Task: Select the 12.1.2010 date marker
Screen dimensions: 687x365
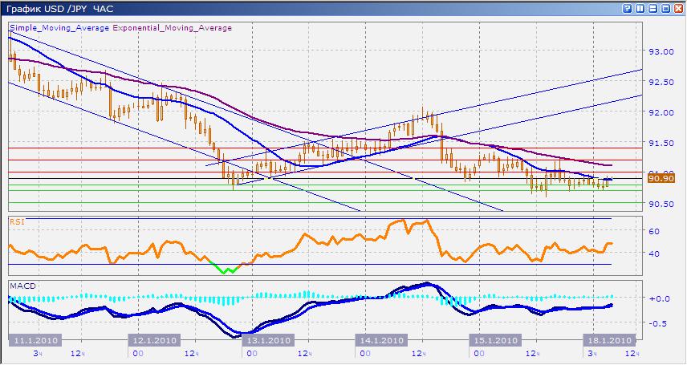Action: point(152,340)
